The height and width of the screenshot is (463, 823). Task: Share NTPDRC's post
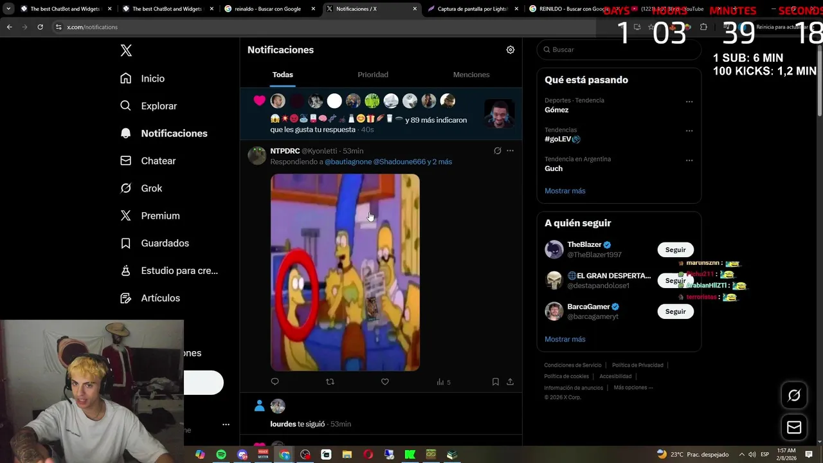[510, 382]
